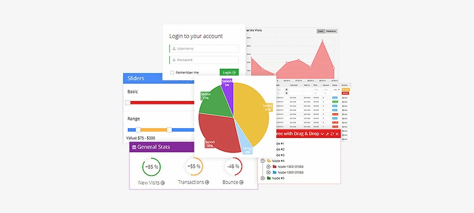Viewport: 474px width, 213px height.
Task: Click the green folder icon of Node #5
Action: pyautogui.click(x=269, y=178)
